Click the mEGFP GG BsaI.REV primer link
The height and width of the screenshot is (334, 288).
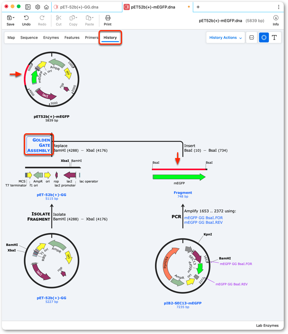(203, 222)
